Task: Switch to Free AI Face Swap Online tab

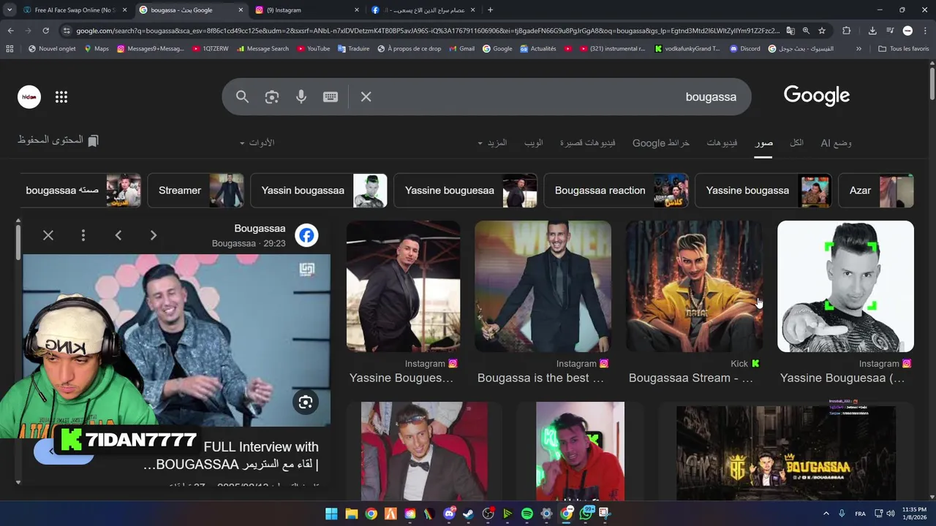Action: 73,10
